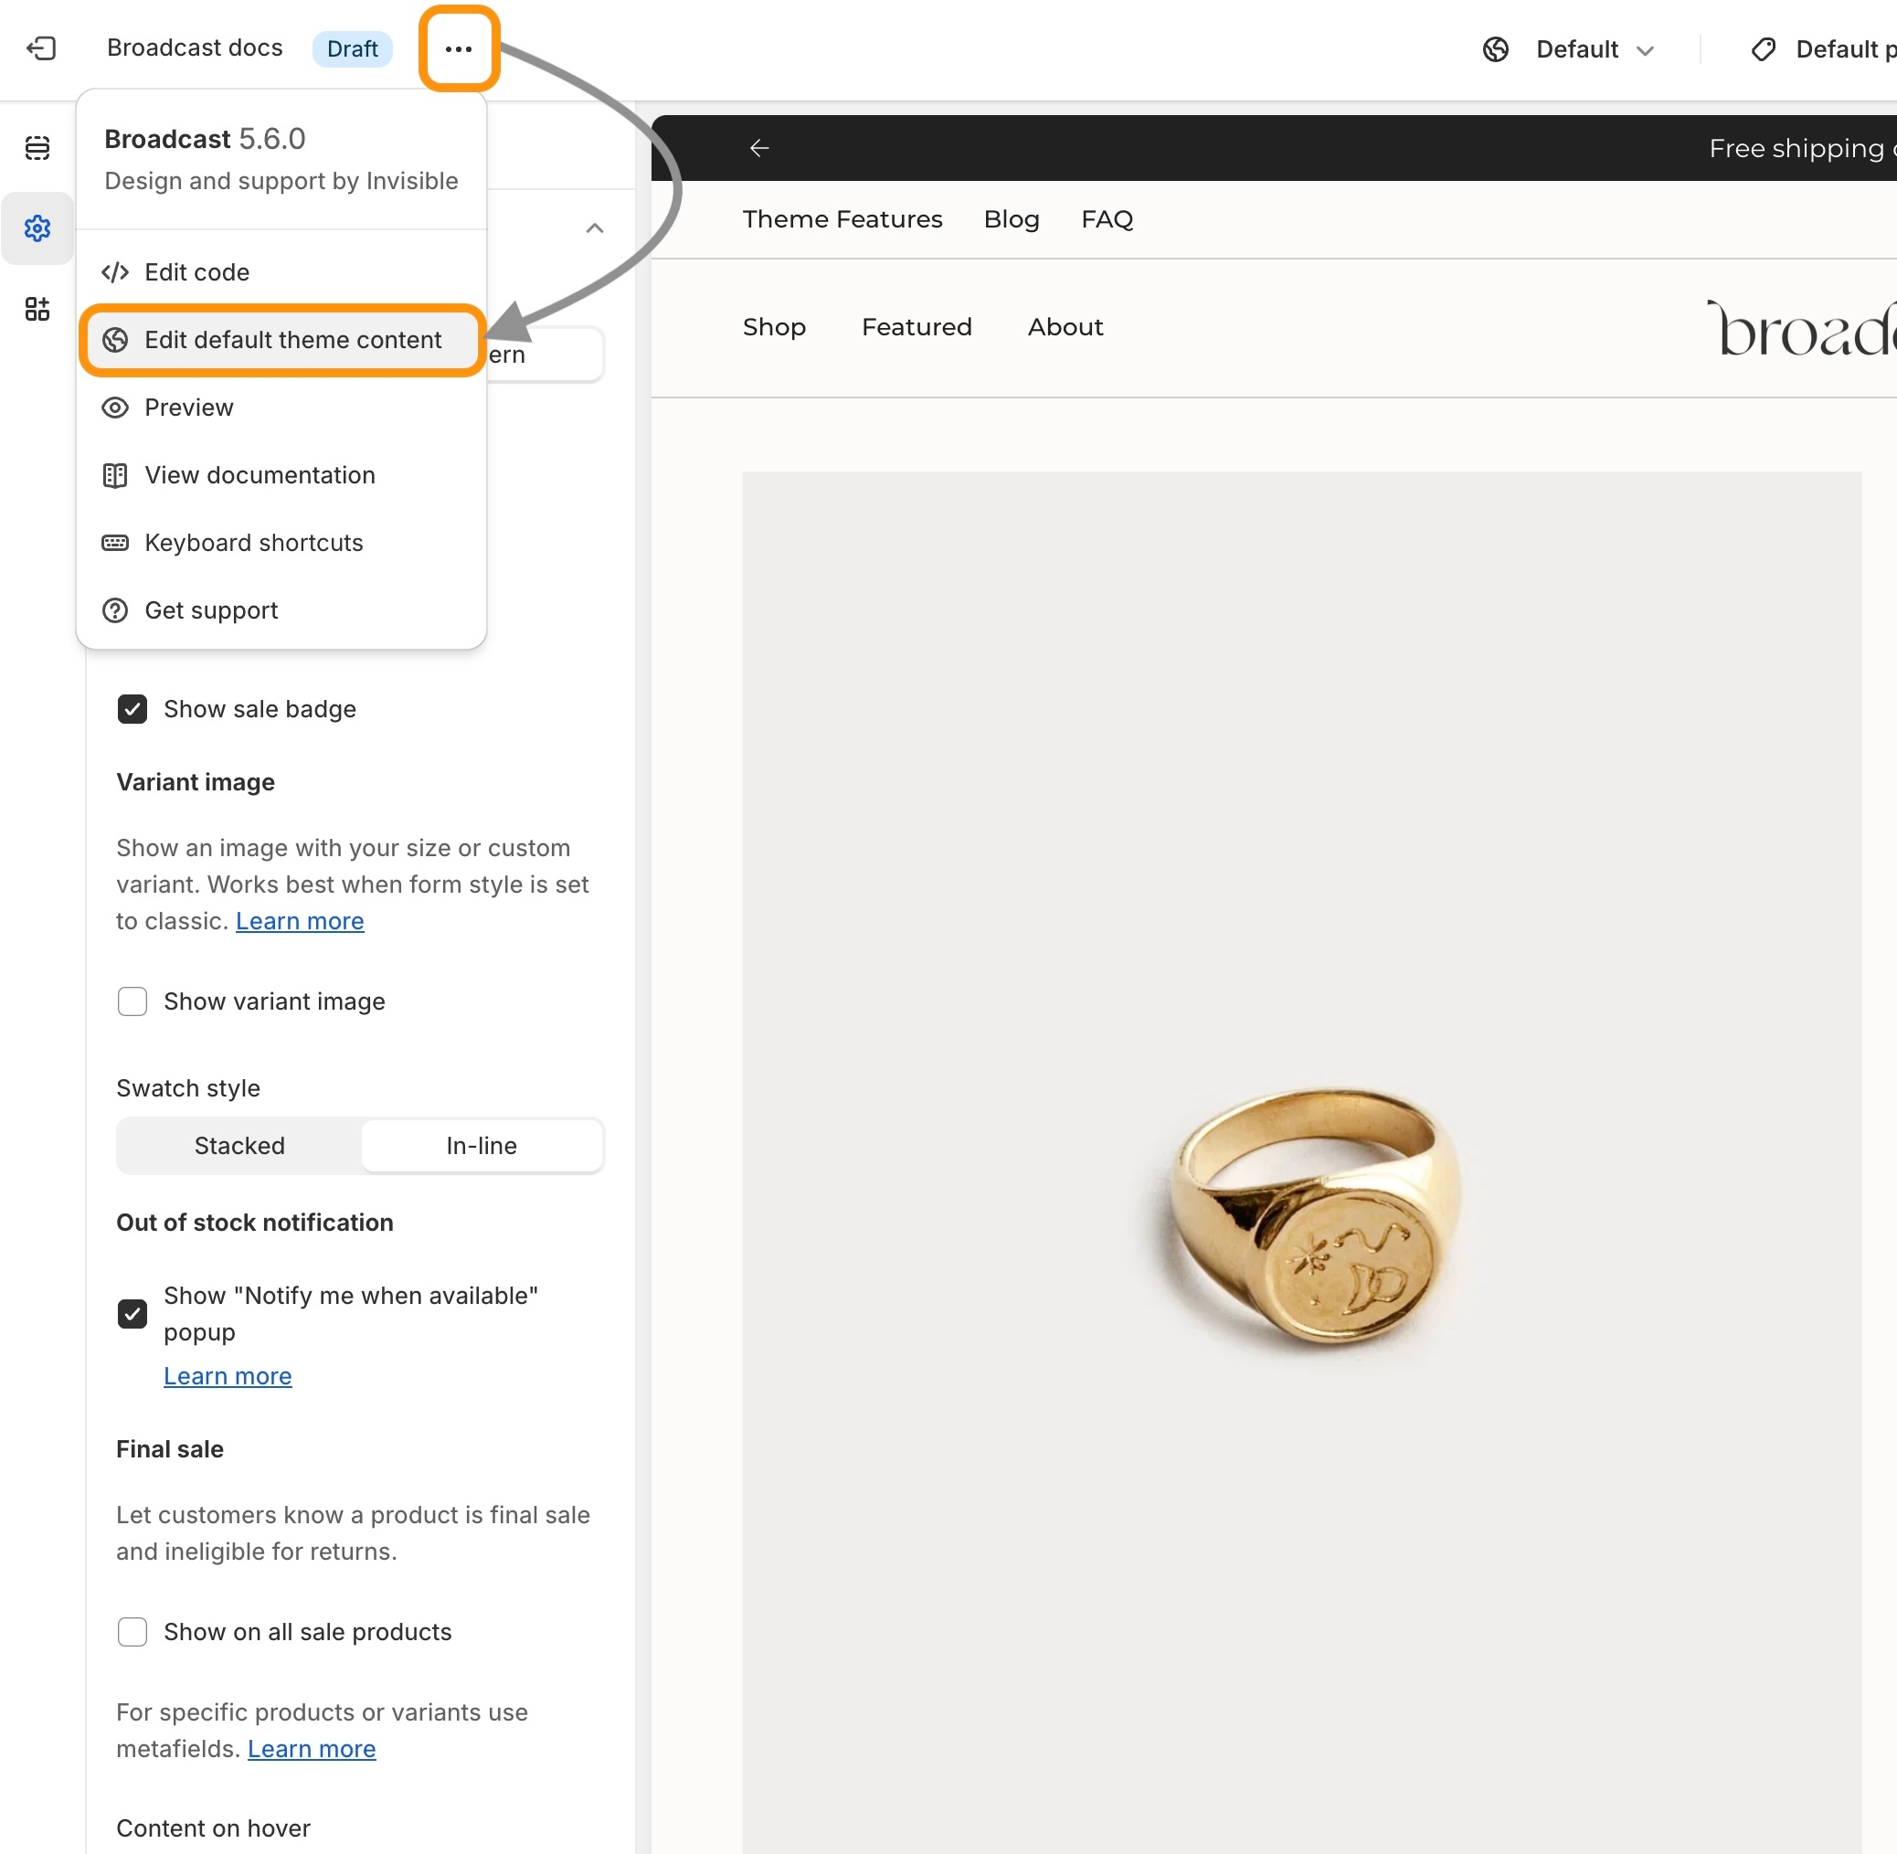Click the globe icon beside Default

pyautogui.click(x=1496, y=49)
